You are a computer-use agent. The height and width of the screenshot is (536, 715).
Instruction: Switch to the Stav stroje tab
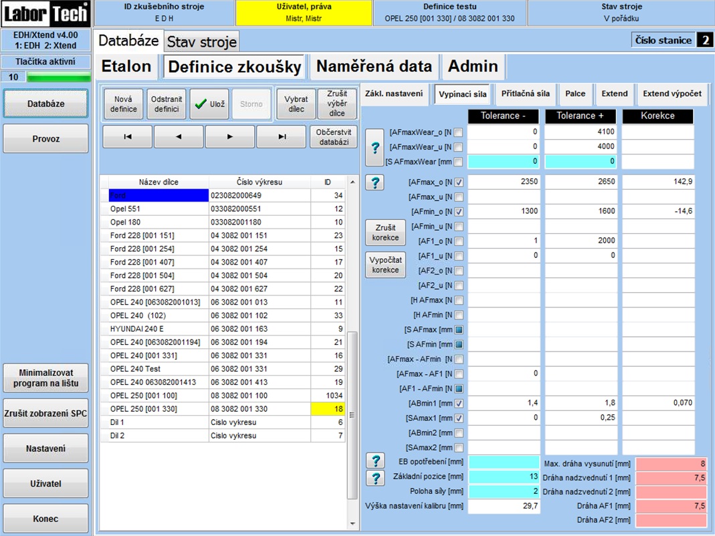pos(201,42)
